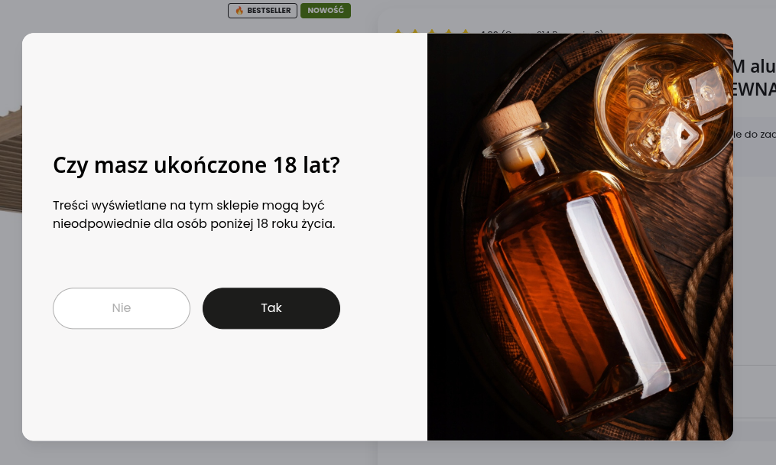The height and width of the screenshot is (465, 776).
Task: Select the Nowość badge behind modal
Action: coord(326,11)
